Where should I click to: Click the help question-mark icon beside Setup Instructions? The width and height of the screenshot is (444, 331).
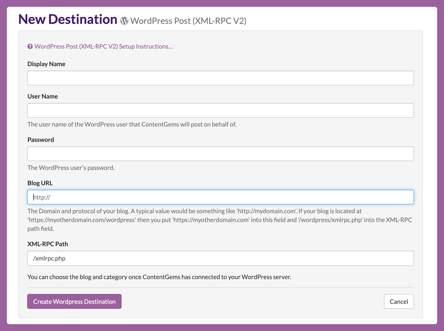coord(30,46)
